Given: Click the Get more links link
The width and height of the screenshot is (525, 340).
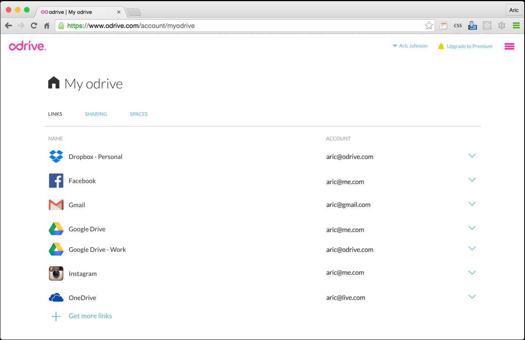Looking at the screenshot, I should click(90, 316).
